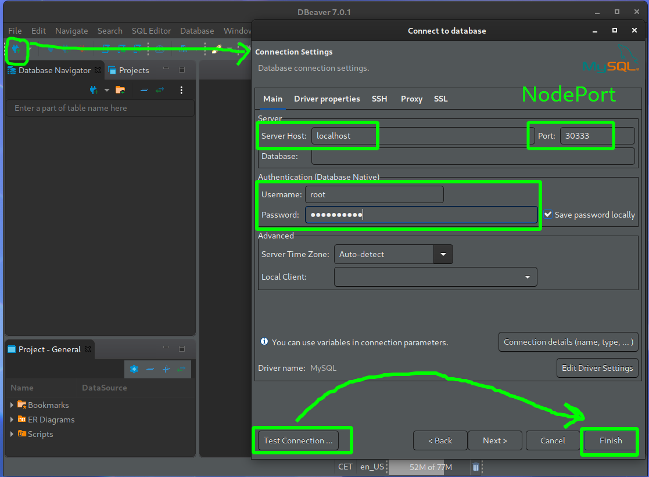The height and width of the screenshot is (477, 649).
Task: Click the empty Database field
Action: click(473, 156)
